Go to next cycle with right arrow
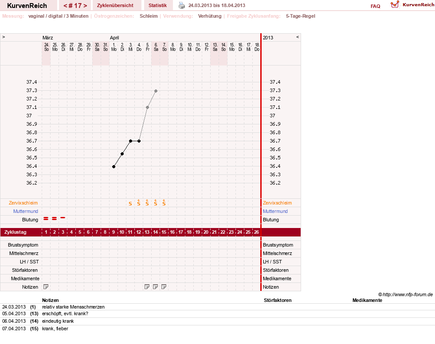This screenshot has height=344, width=435. [x=85, y=6]
